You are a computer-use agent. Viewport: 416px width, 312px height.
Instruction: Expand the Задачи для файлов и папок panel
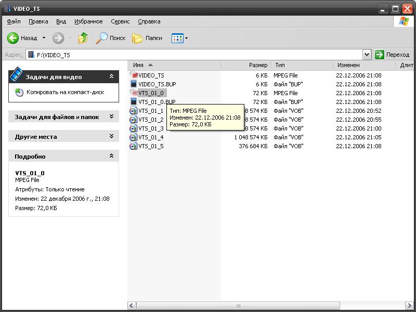[x=111, y=117]
